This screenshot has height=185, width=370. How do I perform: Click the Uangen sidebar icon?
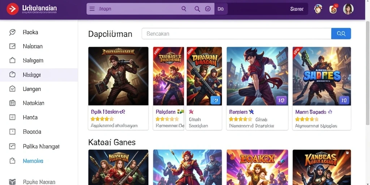tap(12, 89)
